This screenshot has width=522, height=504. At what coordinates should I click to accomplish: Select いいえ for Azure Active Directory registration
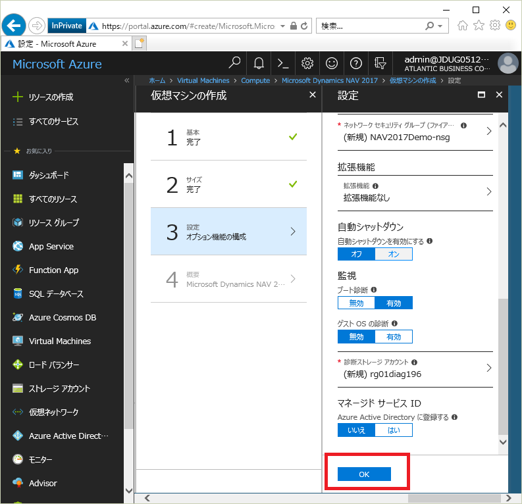click(x=356, y=430)
